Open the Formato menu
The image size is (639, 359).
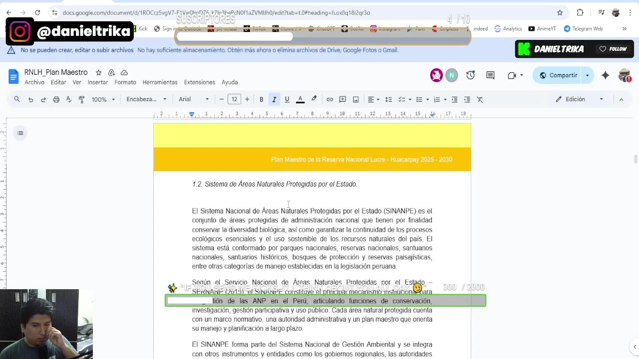click(125, 82)
